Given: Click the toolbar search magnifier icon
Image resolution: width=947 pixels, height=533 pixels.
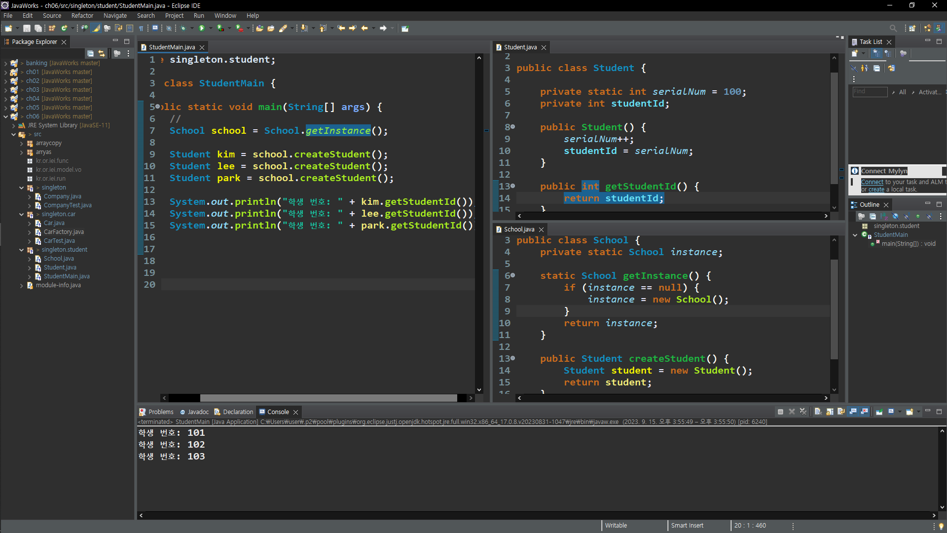Looking at the screenshot, I should [893, 28].
